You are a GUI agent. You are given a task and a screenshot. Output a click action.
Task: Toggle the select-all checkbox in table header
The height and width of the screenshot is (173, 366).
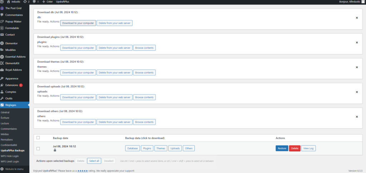38,138
